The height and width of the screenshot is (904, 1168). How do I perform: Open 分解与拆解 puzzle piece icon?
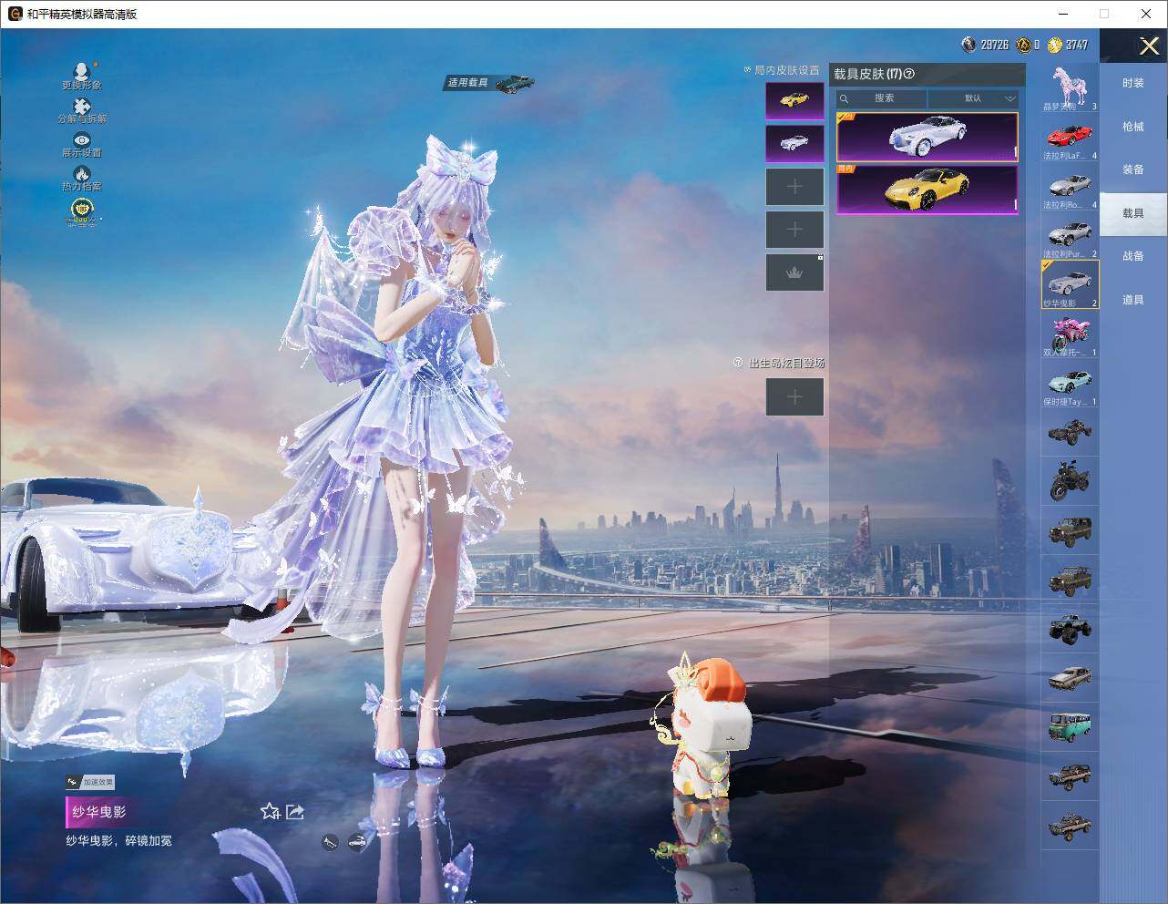pyautogui.click(x=82, y=110)
